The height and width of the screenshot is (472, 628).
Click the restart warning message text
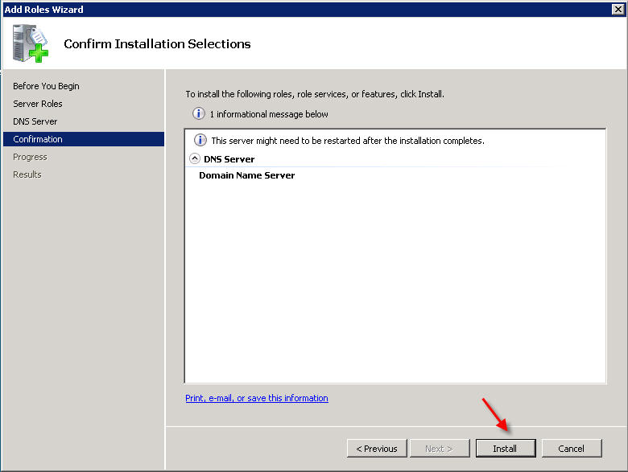(348, 141)
